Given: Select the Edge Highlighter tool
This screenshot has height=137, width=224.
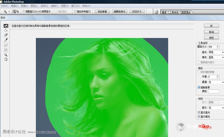Looking at the screenshot, I should click(x=6, y=26).
